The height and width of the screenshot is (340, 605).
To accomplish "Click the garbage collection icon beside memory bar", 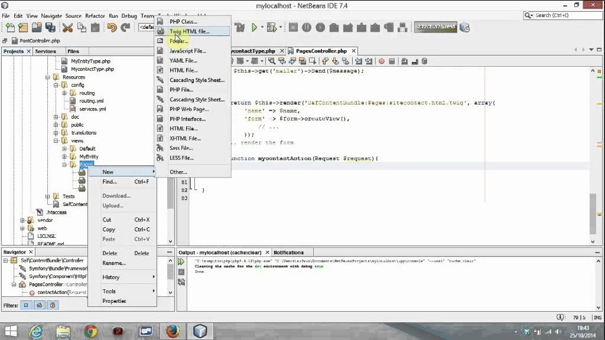I will click(x=465, y=28).
